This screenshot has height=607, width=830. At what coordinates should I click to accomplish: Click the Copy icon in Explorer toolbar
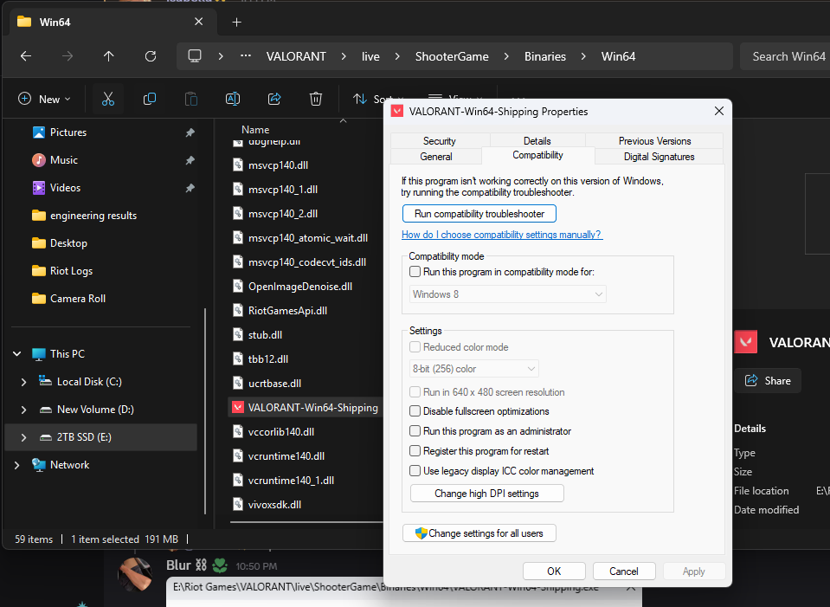tap(150, 99)
